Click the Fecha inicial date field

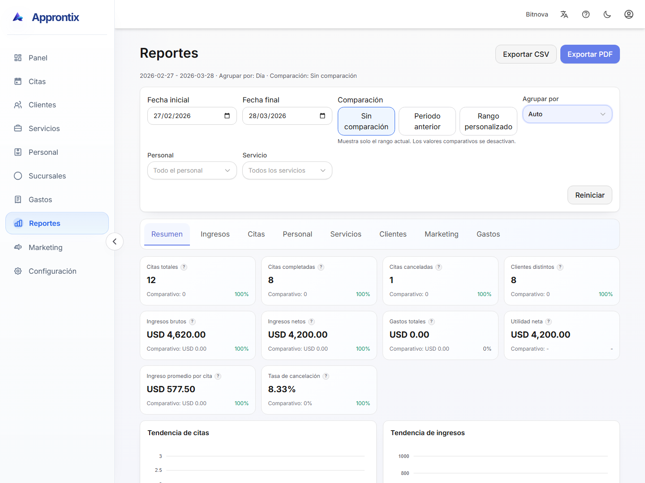tap(192, 116)
